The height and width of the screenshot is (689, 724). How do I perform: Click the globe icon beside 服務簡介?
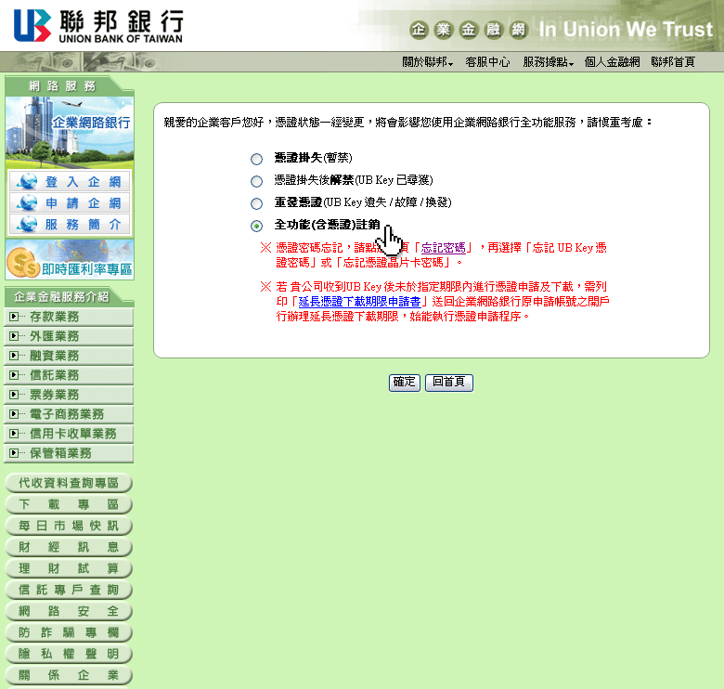click(x=27, y=224)
